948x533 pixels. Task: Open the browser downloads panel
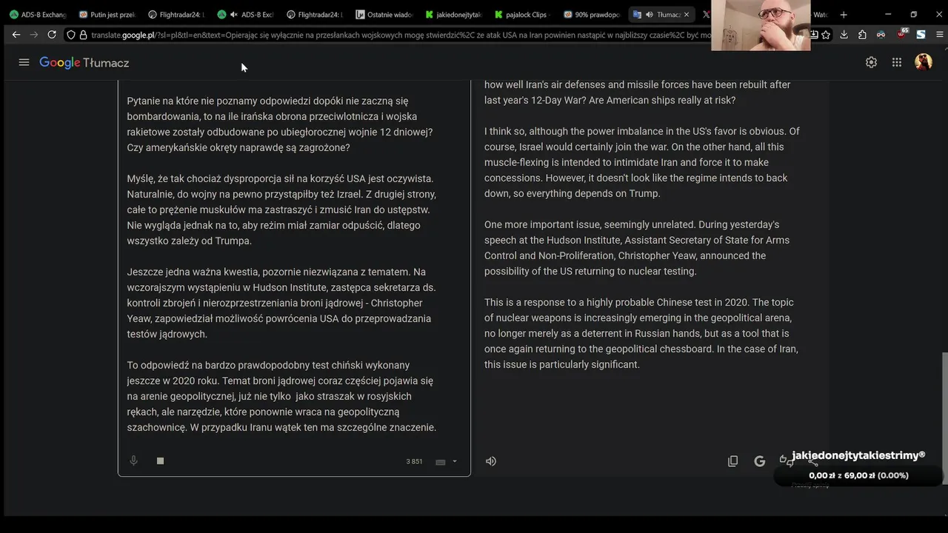click(x=844, y=34)
